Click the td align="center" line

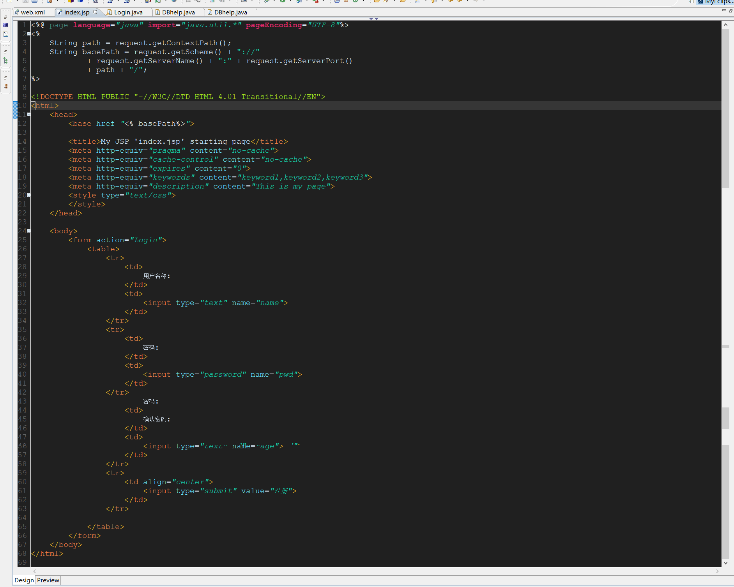(169, 482)
